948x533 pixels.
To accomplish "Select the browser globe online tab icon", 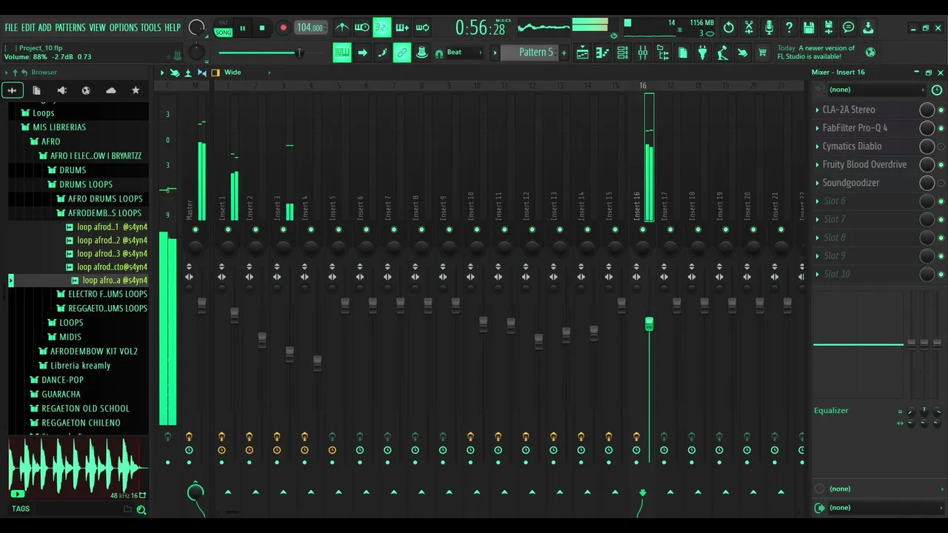I will [86, 90].
